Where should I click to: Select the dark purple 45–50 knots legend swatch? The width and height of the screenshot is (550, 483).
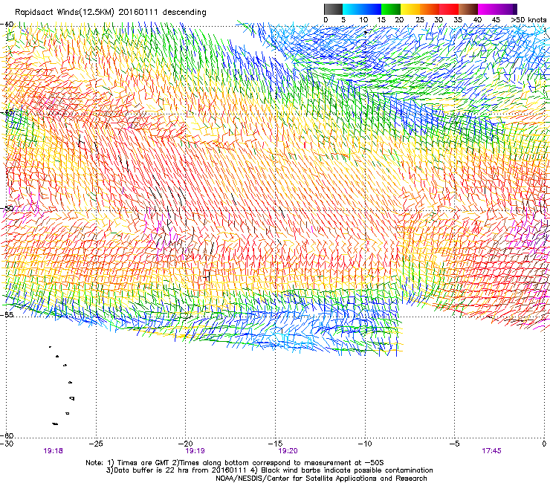pos(507,9)
